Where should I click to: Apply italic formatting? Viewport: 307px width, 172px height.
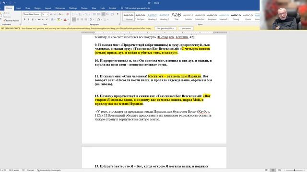pos(29,20)
